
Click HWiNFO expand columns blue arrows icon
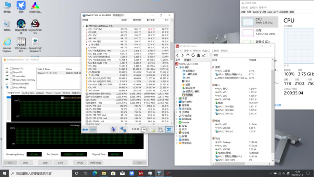tap(85, 130)
